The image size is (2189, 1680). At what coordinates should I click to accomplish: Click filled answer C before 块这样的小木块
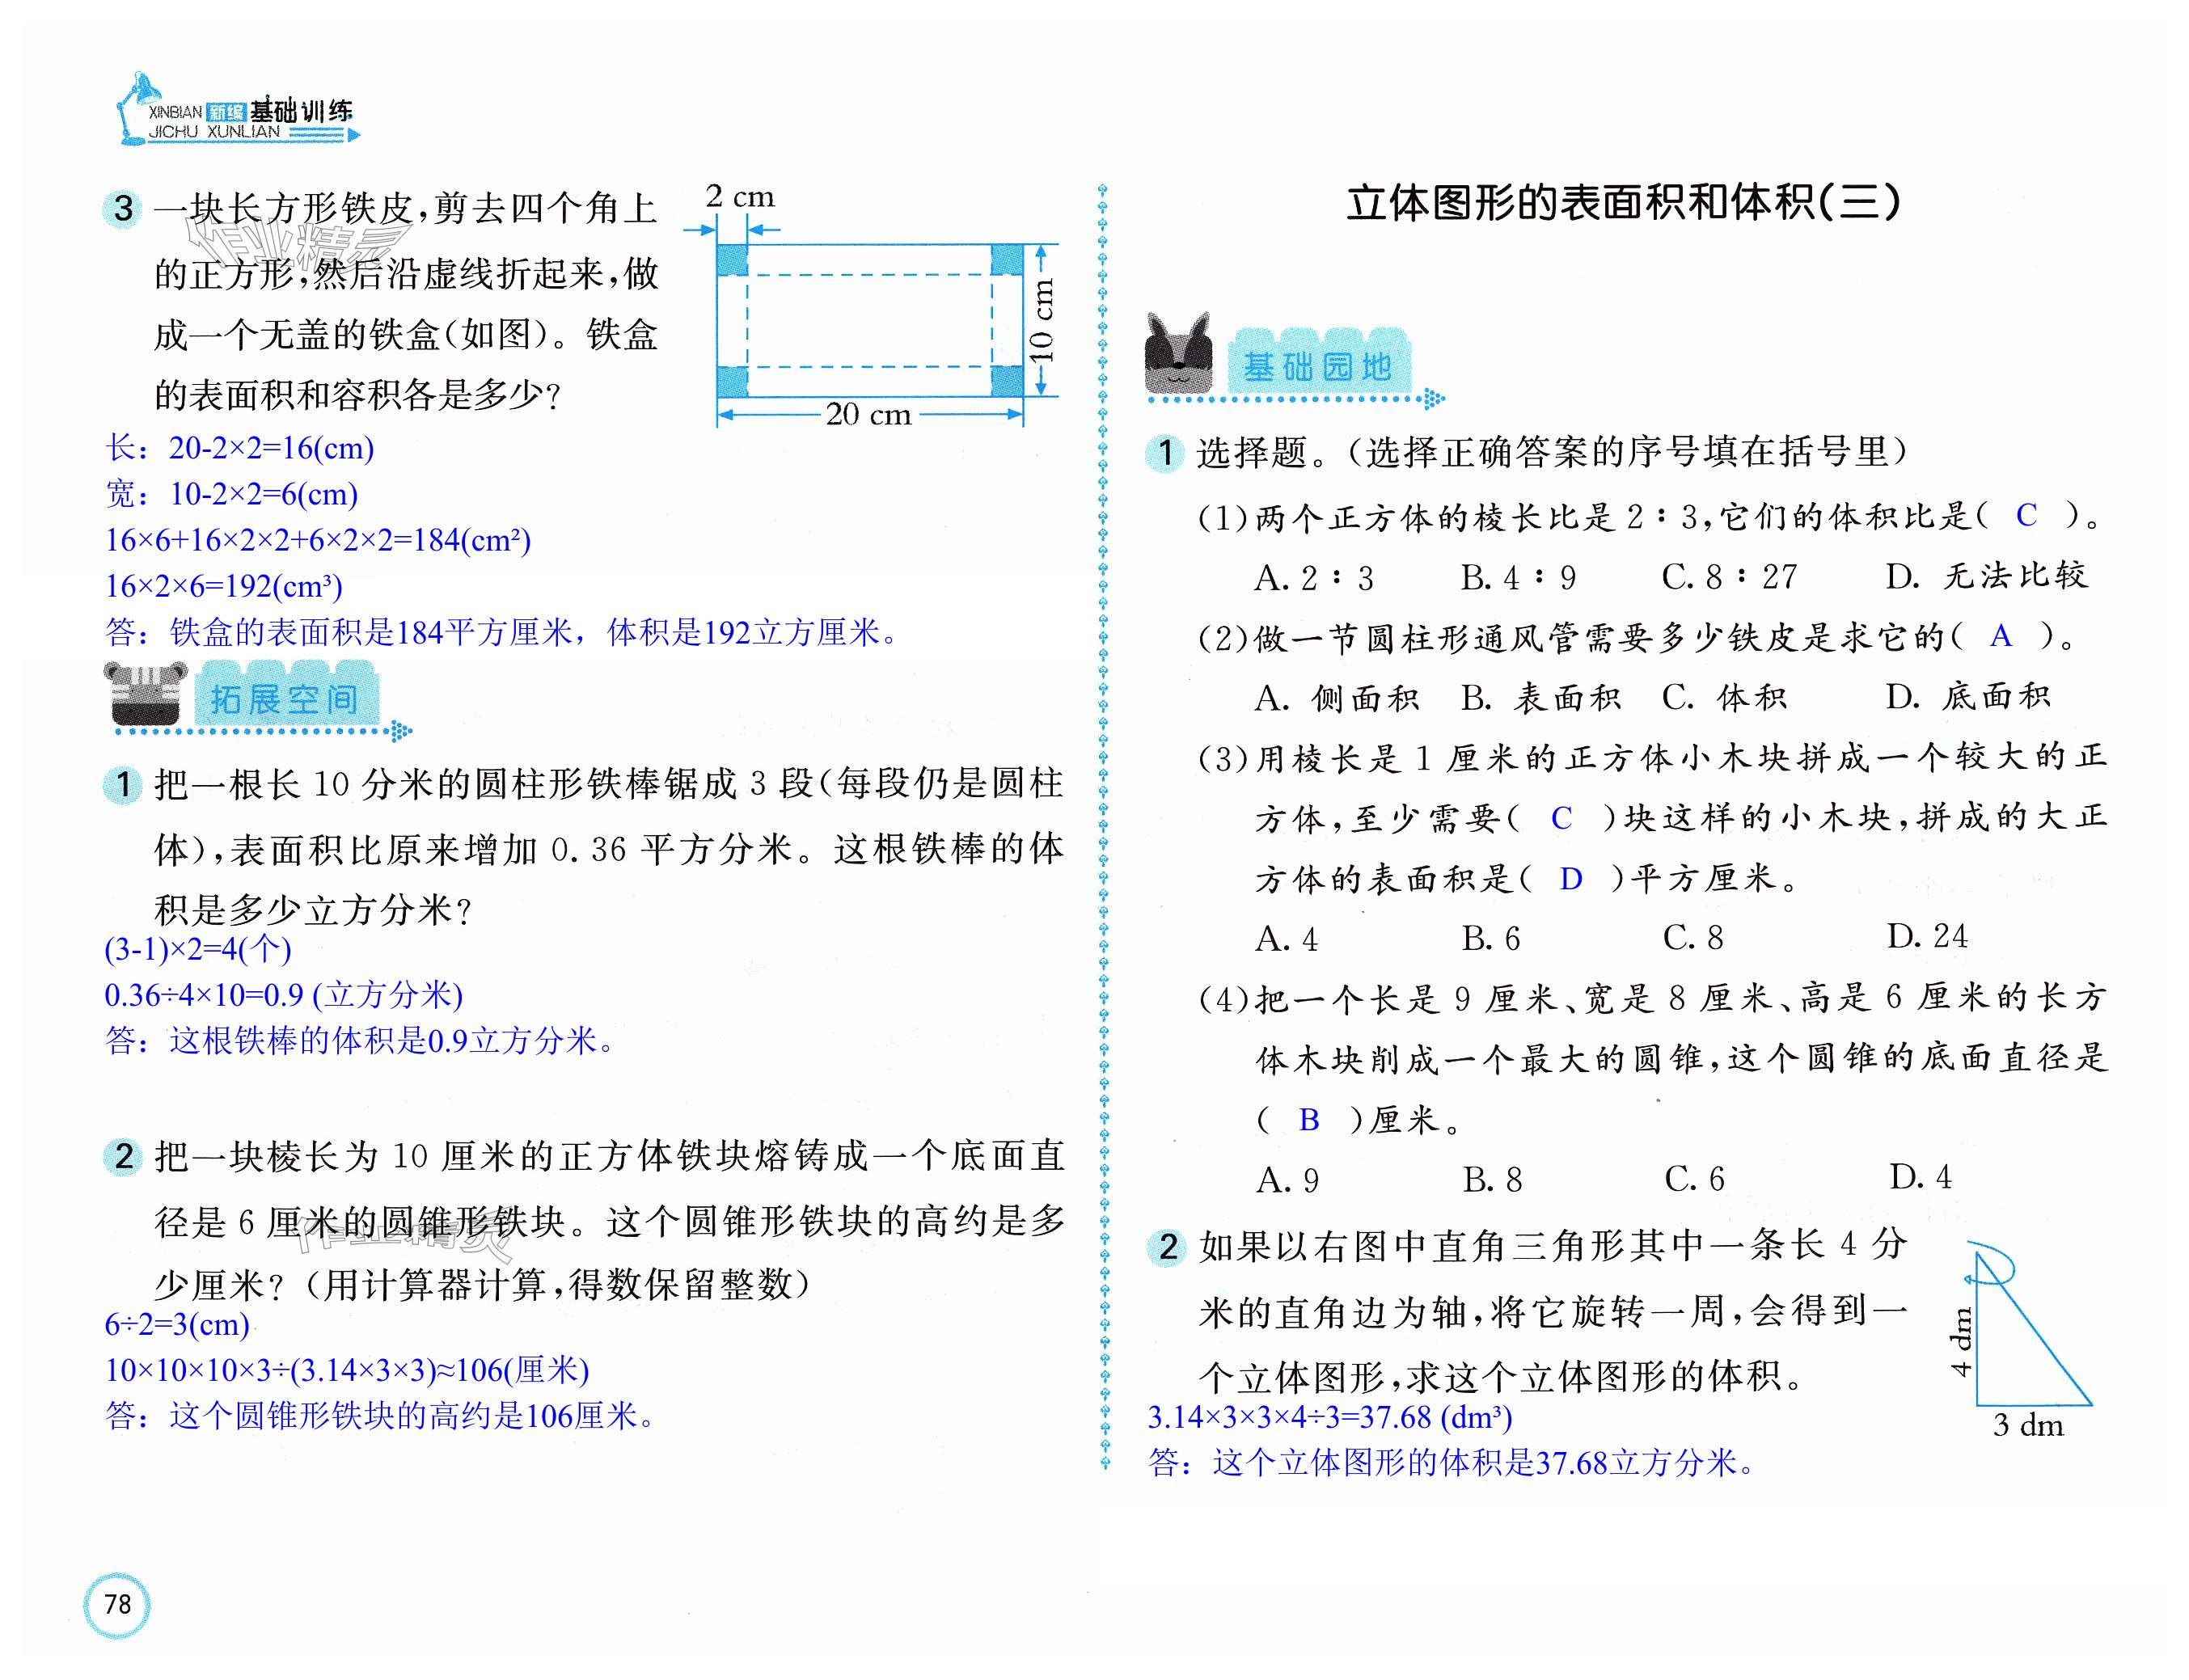pos(1561,818)
